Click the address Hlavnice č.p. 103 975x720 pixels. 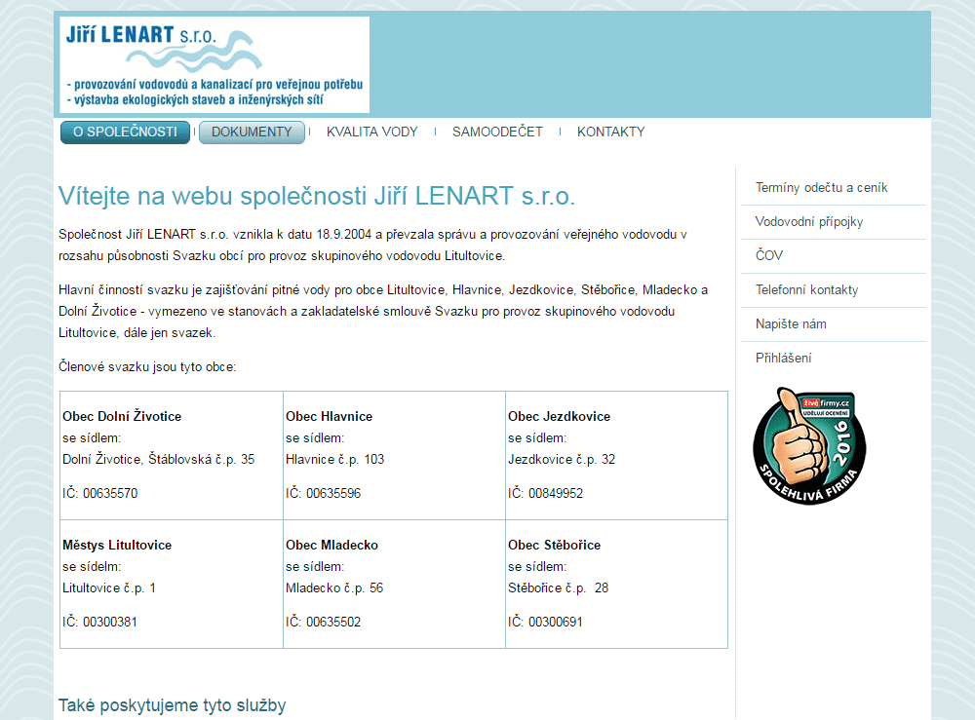tap(335, 459)
